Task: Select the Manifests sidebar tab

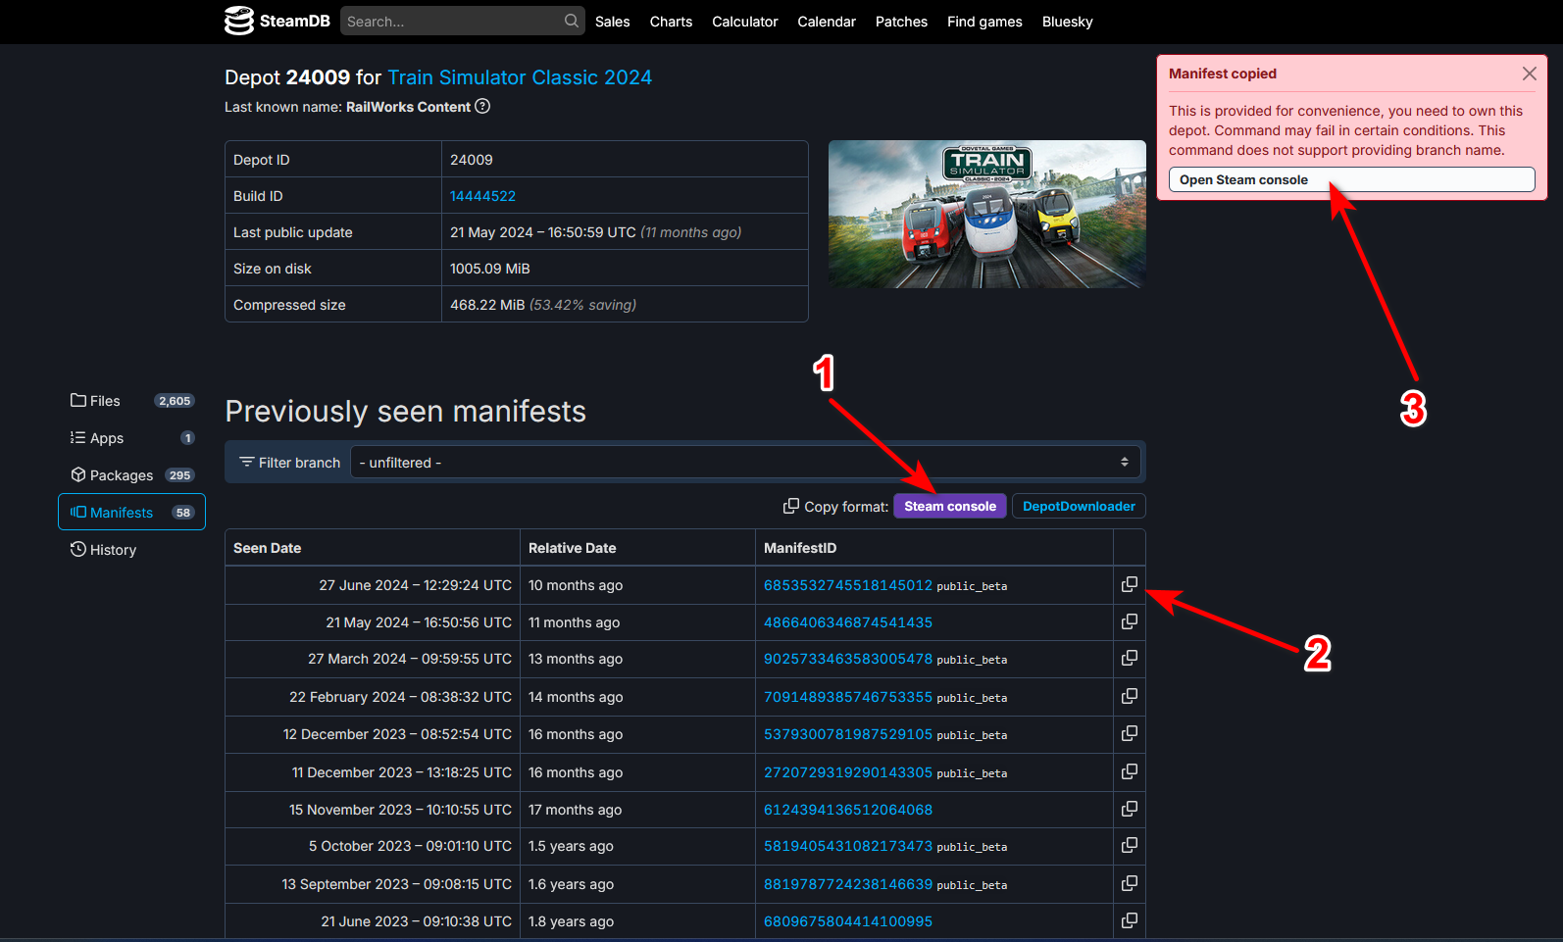Action: [x=131, y=512]
